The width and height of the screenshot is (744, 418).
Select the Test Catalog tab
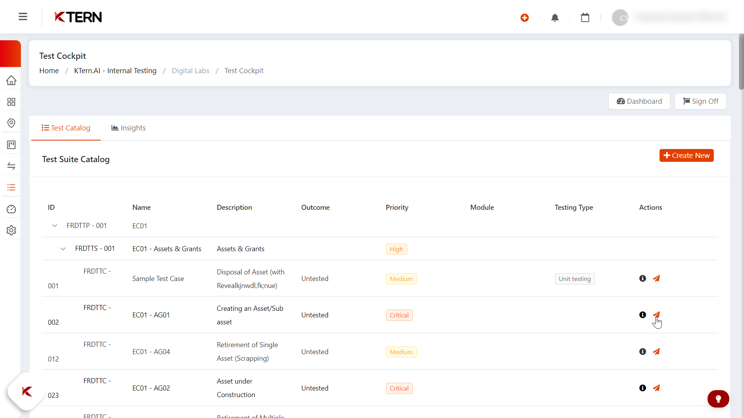[66, 128]
